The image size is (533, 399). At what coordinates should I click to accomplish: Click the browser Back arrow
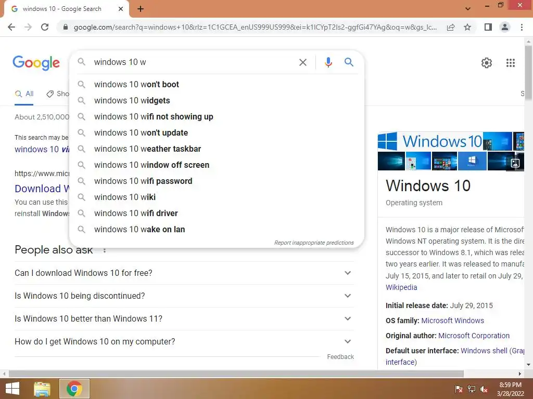point(11,27)
